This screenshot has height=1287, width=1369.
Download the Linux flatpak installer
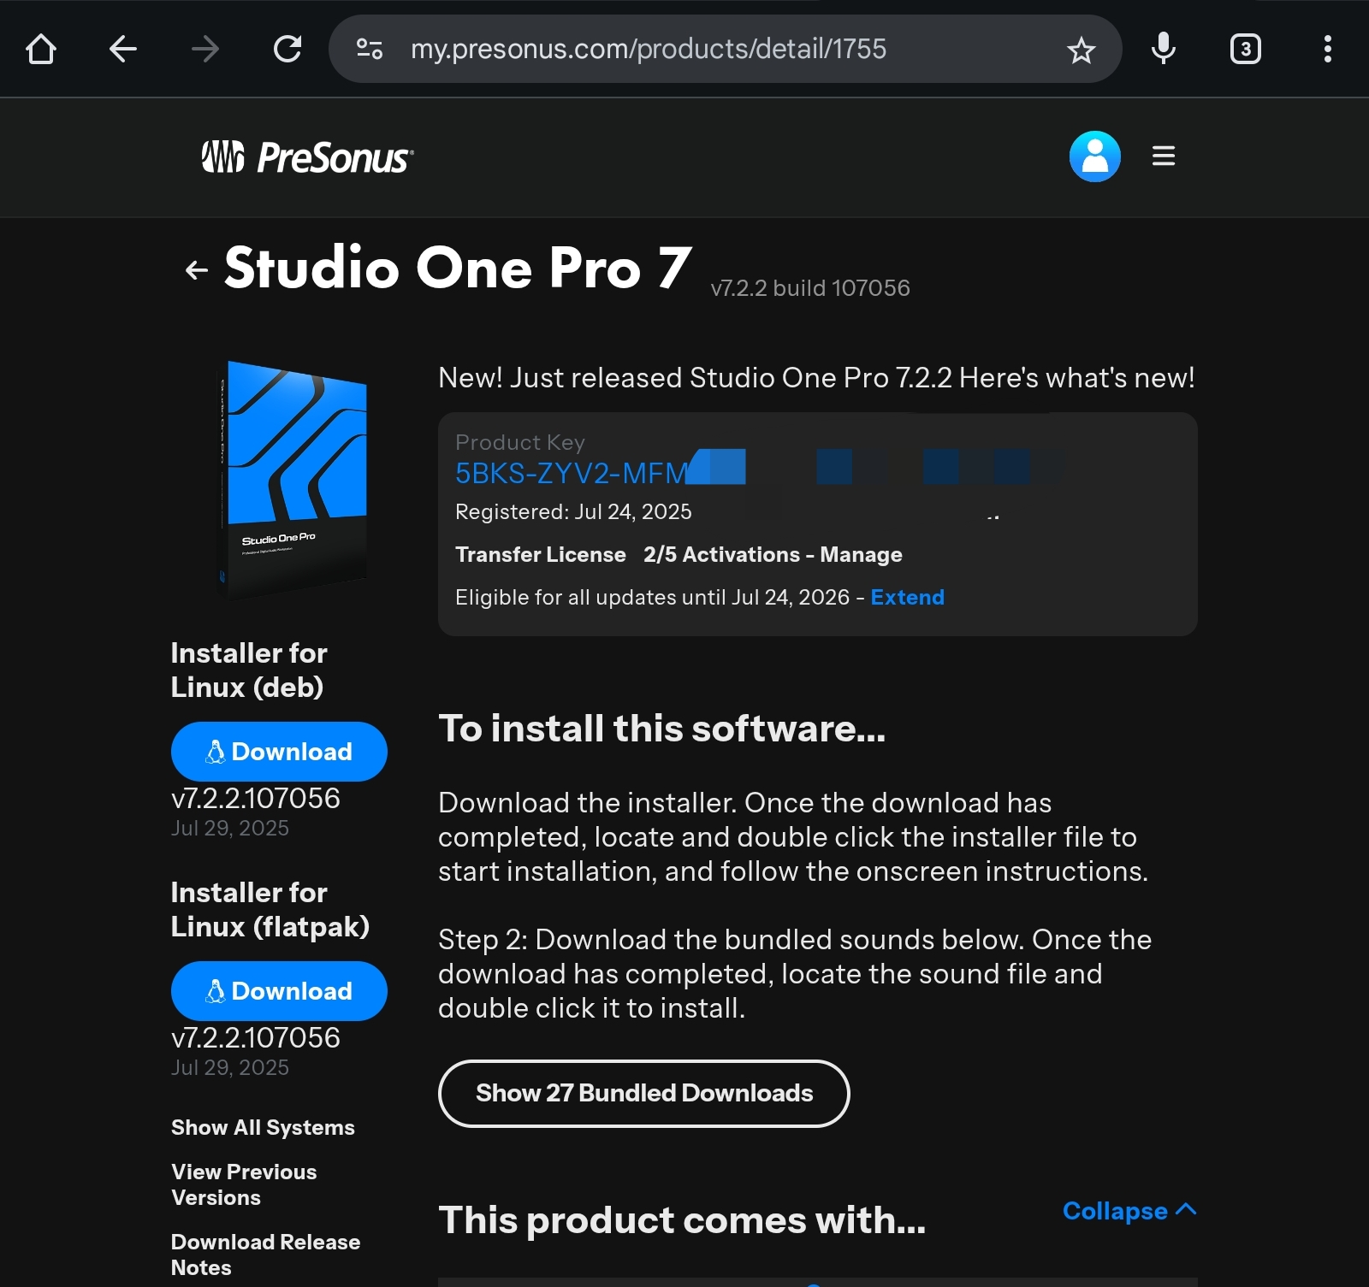click(279, 991)
